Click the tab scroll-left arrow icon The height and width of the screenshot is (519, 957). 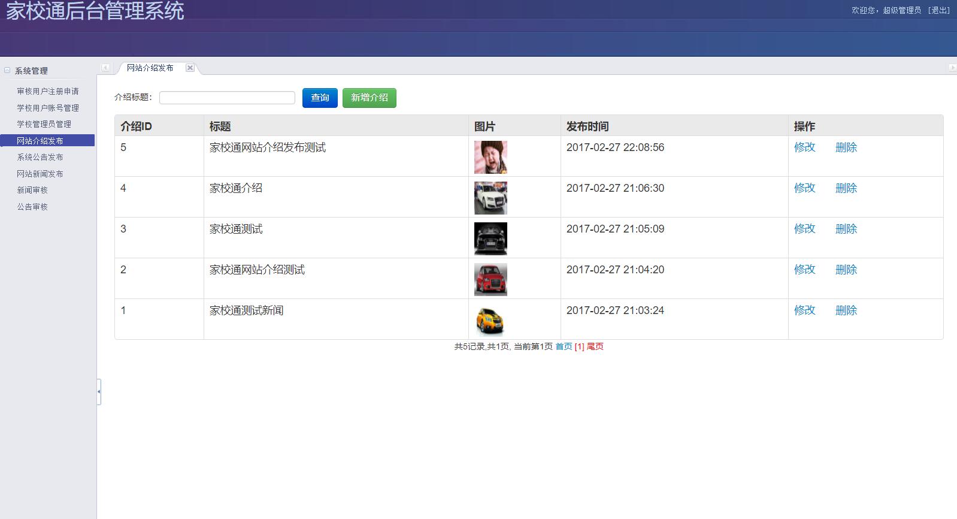[x=105, y=68]
